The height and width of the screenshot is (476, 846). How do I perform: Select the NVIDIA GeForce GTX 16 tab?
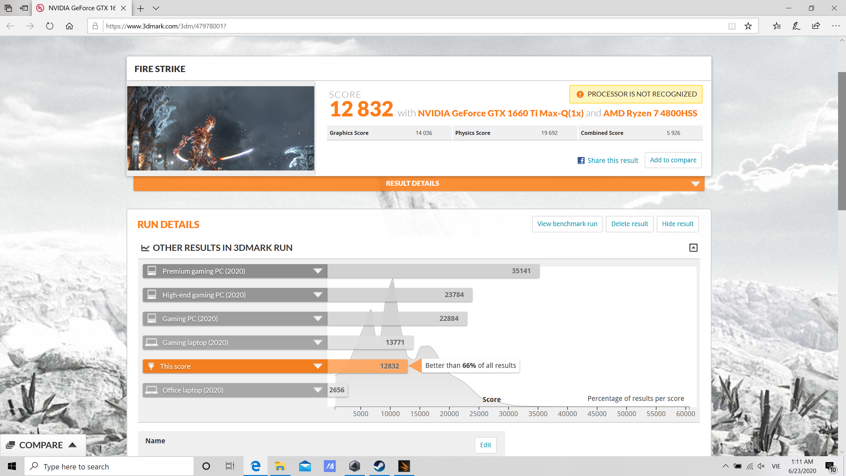(x=82, y=8)
